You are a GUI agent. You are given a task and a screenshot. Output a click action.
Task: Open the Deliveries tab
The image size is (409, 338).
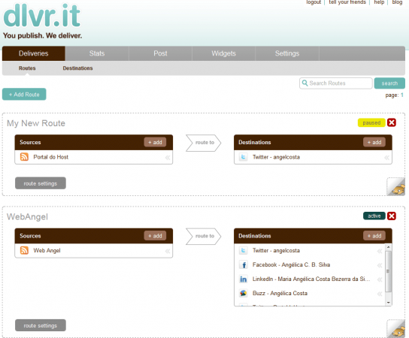34,53
